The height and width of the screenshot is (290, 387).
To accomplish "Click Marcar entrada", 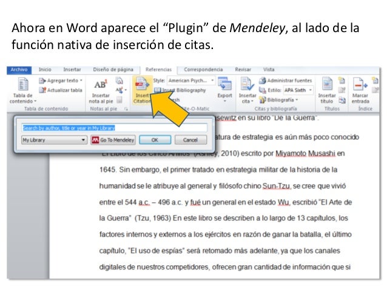I will (x=360, y=90).
